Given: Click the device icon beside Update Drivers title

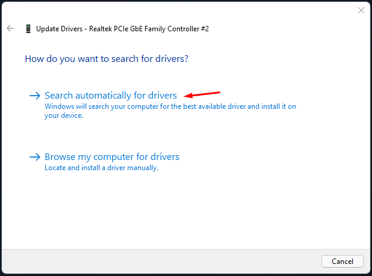Looking at the screenshot, I should (x=28, y=29).
